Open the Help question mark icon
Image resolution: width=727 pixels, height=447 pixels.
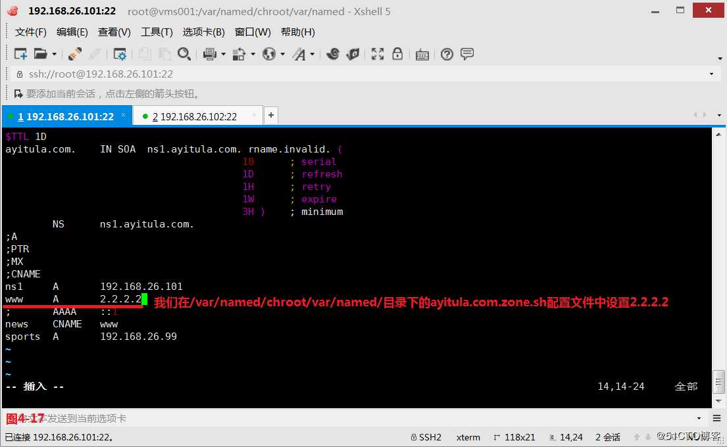click(x=447, y=54)
